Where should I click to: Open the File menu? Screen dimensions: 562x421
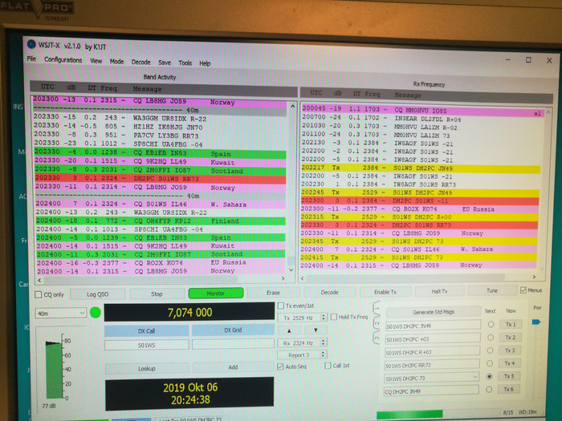[x=31, y=59]
